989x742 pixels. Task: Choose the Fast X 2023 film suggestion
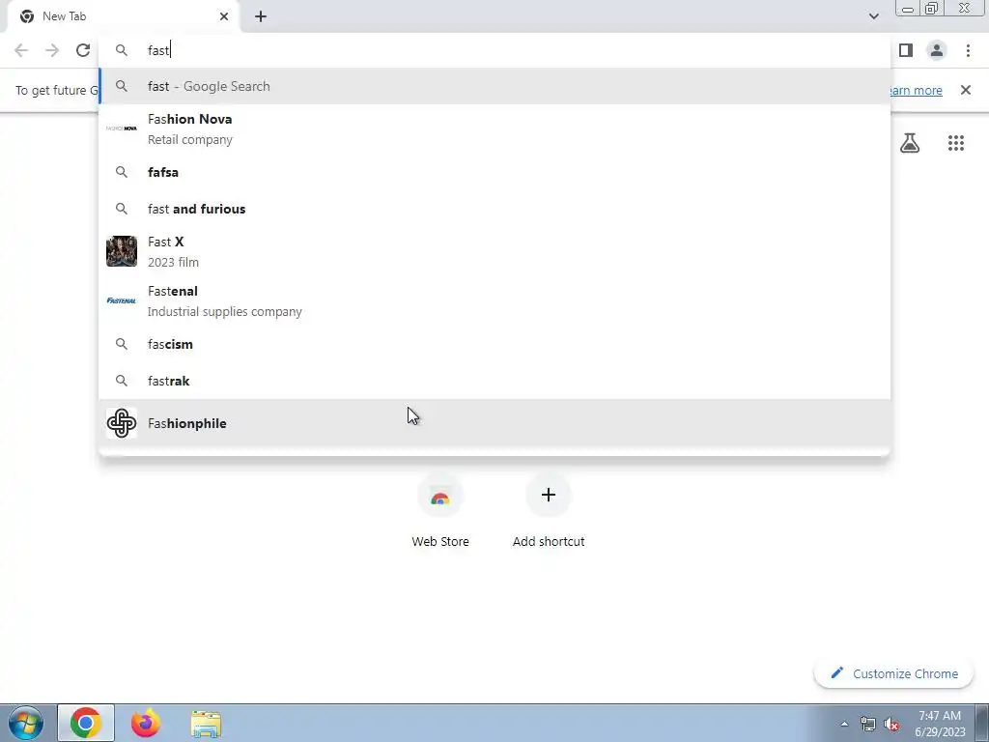[494, 251]
